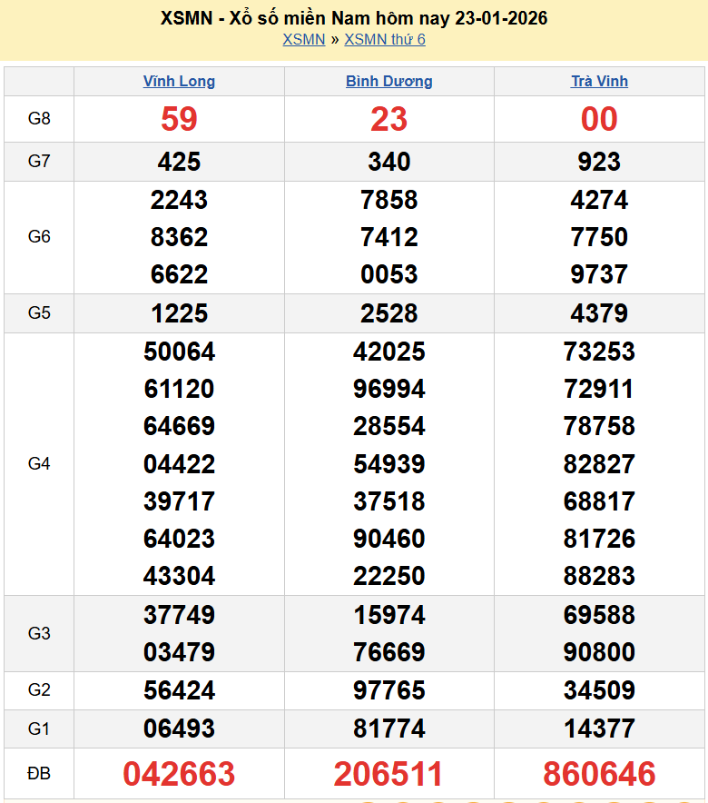Click Bình Dương G8 result 23

388,119
